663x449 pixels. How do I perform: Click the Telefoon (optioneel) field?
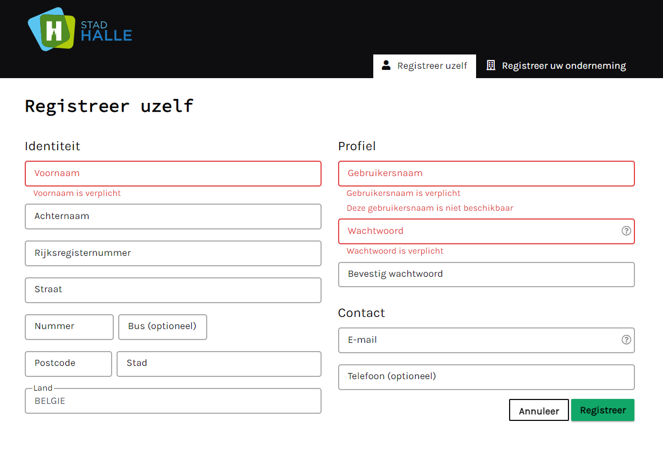(486, 377)
